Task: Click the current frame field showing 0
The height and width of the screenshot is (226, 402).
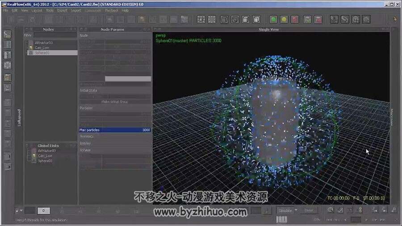Action: 44,211
